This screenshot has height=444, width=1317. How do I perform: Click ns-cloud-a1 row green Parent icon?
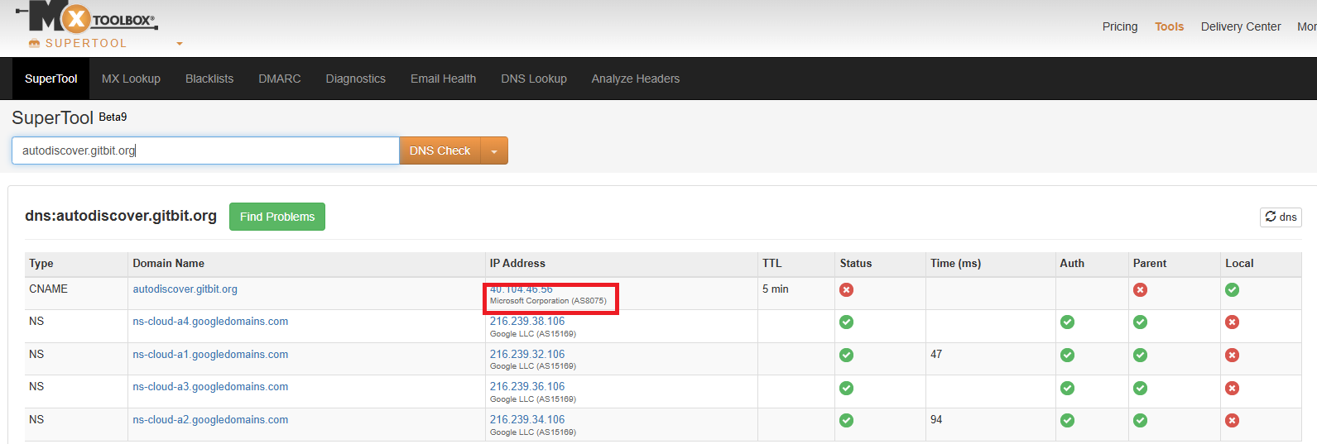coord(1140,355)
